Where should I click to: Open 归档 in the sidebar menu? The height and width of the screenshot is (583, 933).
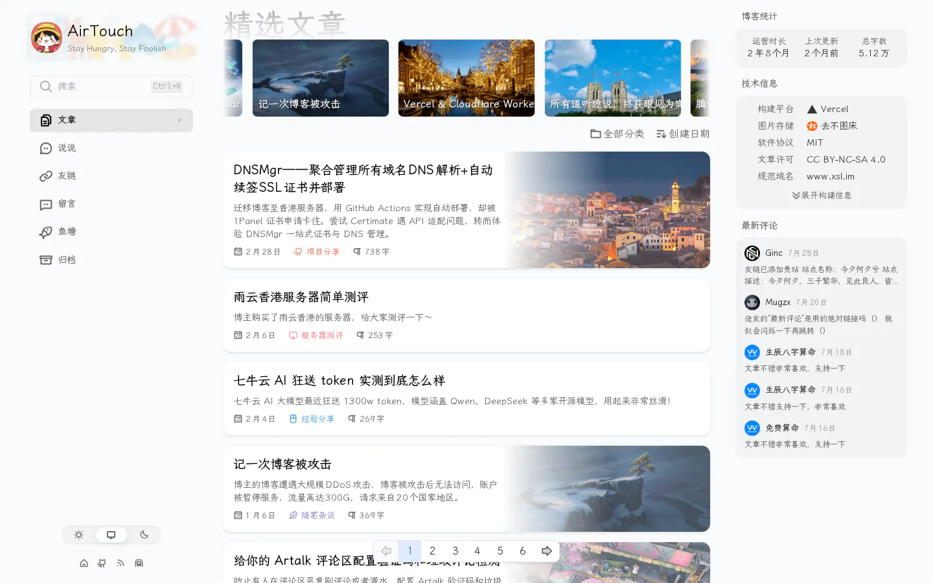[x=111, y=260]
